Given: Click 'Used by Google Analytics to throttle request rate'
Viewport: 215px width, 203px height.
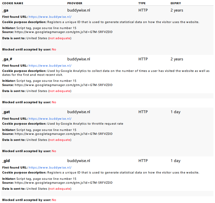Looking at the screenshot, I should [85, 124].
